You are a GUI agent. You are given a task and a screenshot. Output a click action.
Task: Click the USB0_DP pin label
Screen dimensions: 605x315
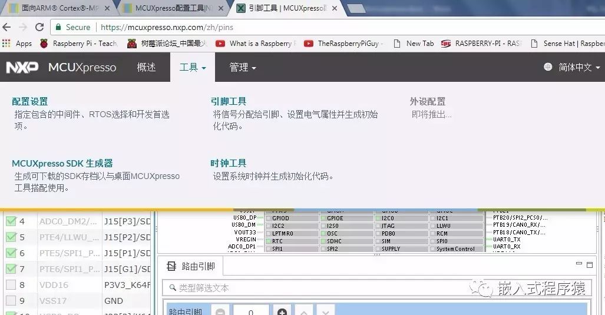pyautogui.click(x=244, y=217)
